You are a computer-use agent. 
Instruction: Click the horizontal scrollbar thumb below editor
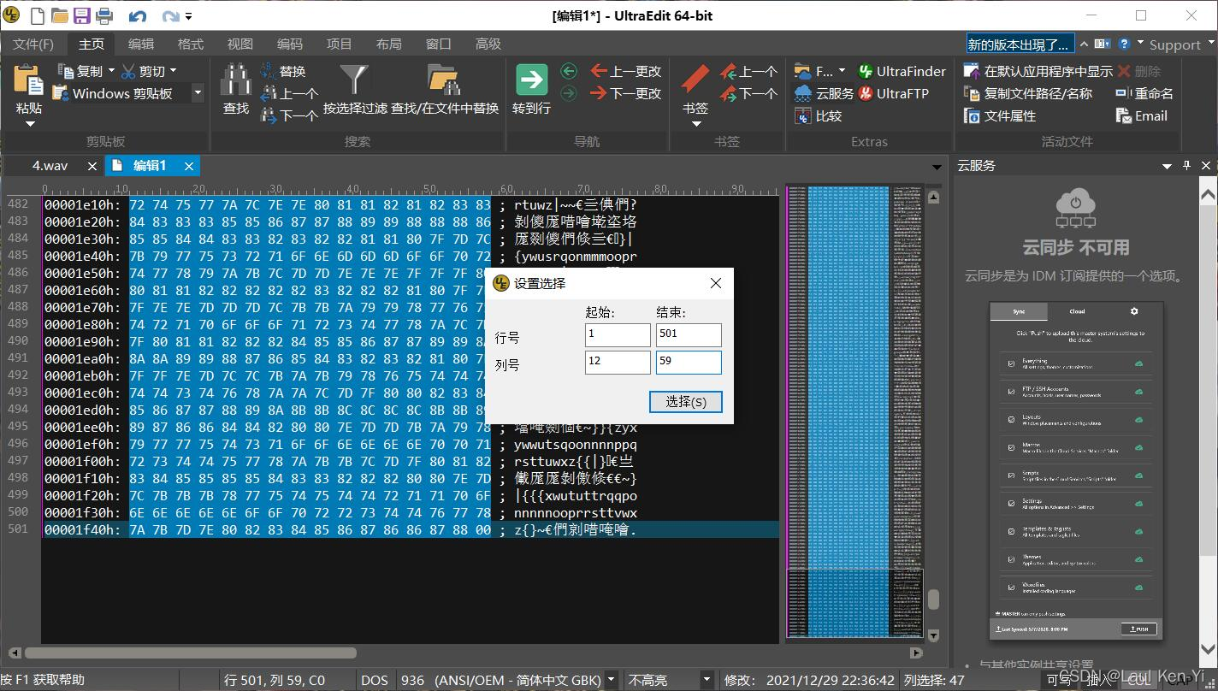pyautogui.click(x=190, y=653)
